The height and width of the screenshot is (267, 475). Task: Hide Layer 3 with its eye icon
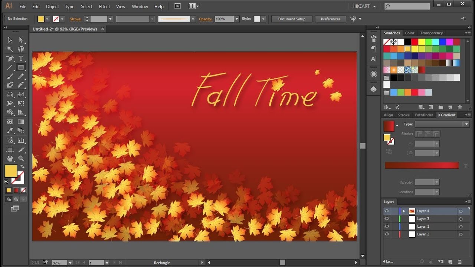pyautogui.click(x=387, y=219)
